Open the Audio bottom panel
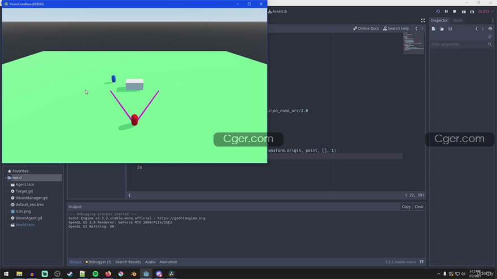 (150, 262)
